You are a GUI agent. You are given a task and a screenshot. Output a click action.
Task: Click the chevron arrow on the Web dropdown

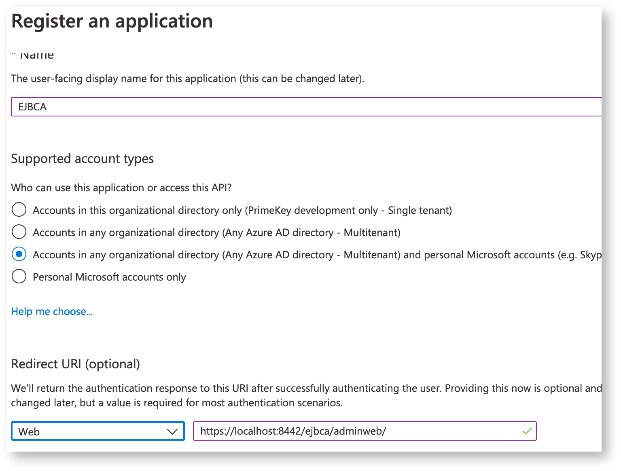(172, 431)
